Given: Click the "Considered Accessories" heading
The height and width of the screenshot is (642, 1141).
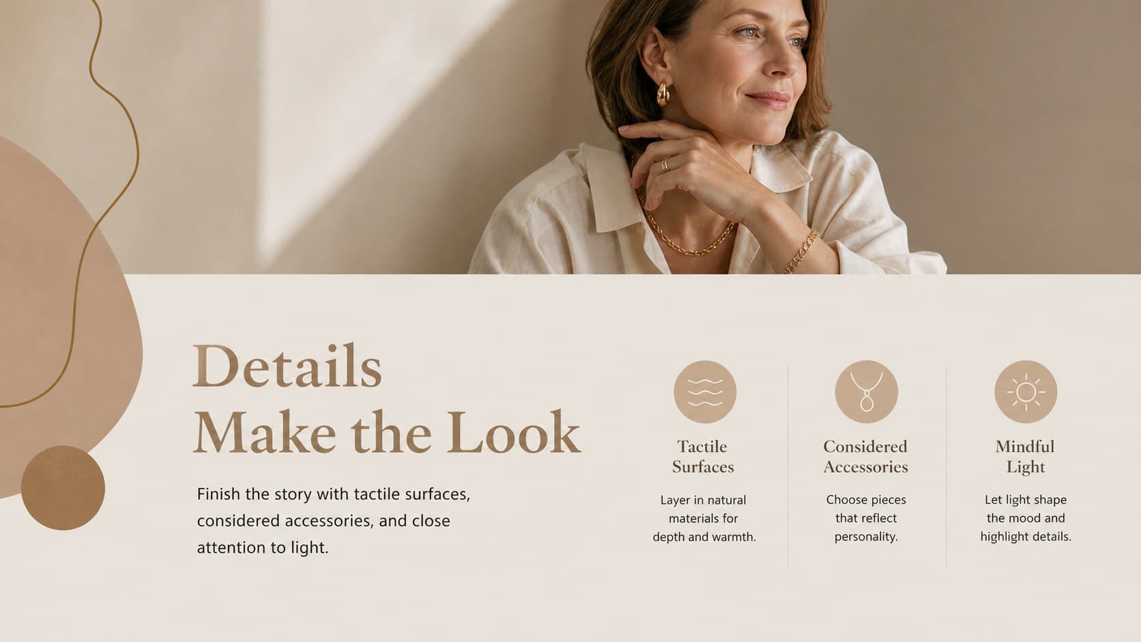Looking at the screenshot, I should pyautogui.click(x=865, y=456).
